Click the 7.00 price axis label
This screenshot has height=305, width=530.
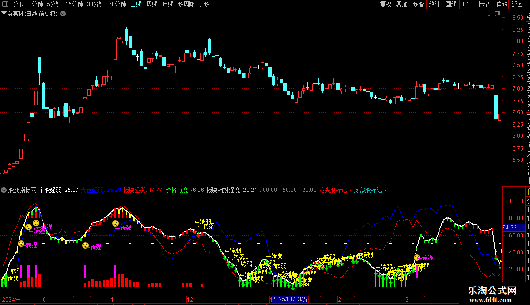coord(517,89)
